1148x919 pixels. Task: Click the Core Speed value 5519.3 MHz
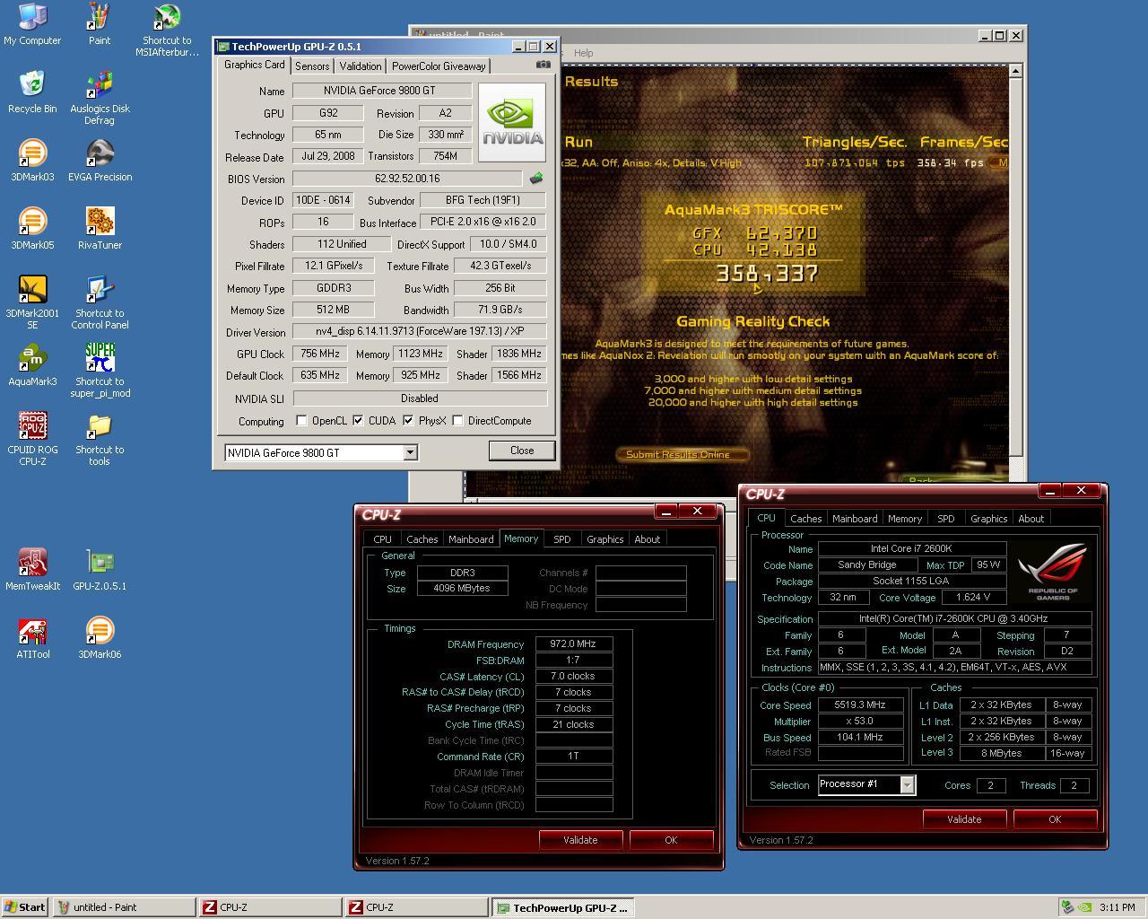pyautogui.click(x=860, y=705)
